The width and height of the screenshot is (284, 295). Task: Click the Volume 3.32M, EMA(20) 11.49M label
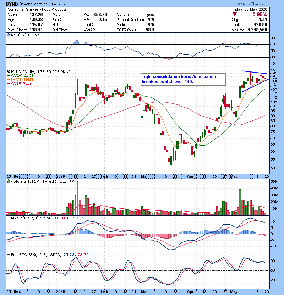[x=43, y=182]
